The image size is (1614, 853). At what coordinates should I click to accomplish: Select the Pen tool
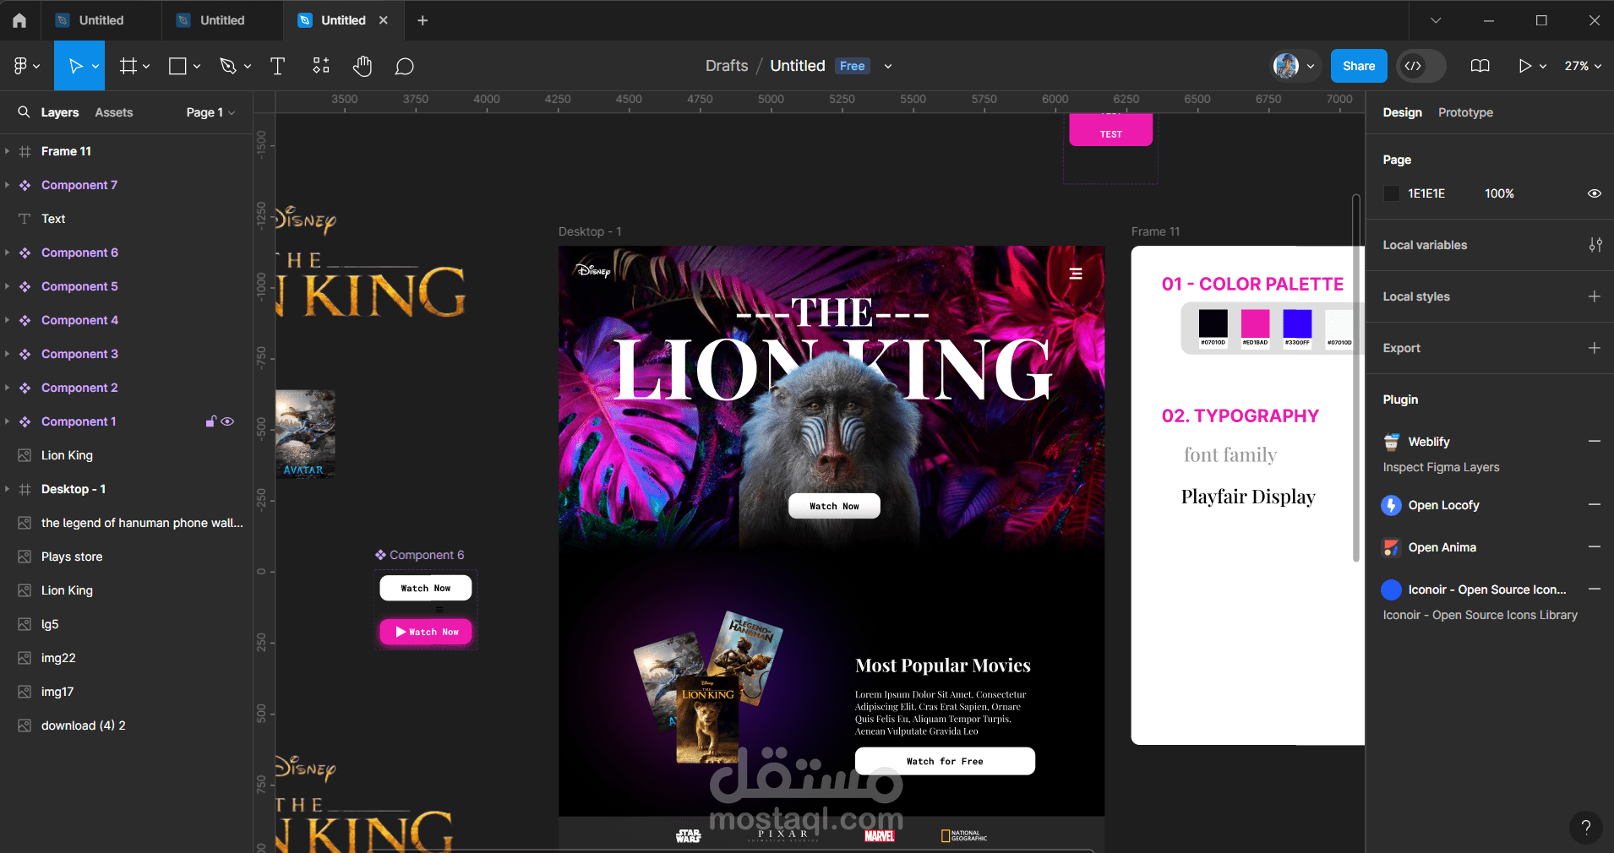pos(228,66)
